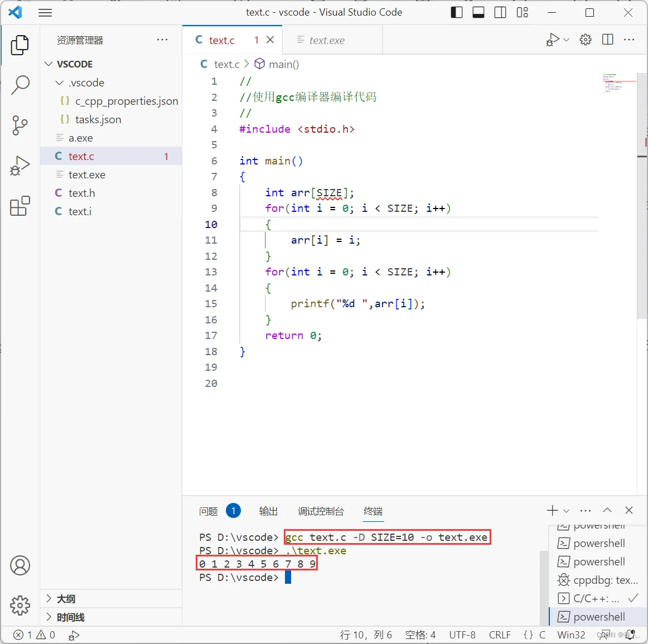Open the Run and Debug view
The width and height of the screenshot is (648, 644).
(x=20, y=166)
